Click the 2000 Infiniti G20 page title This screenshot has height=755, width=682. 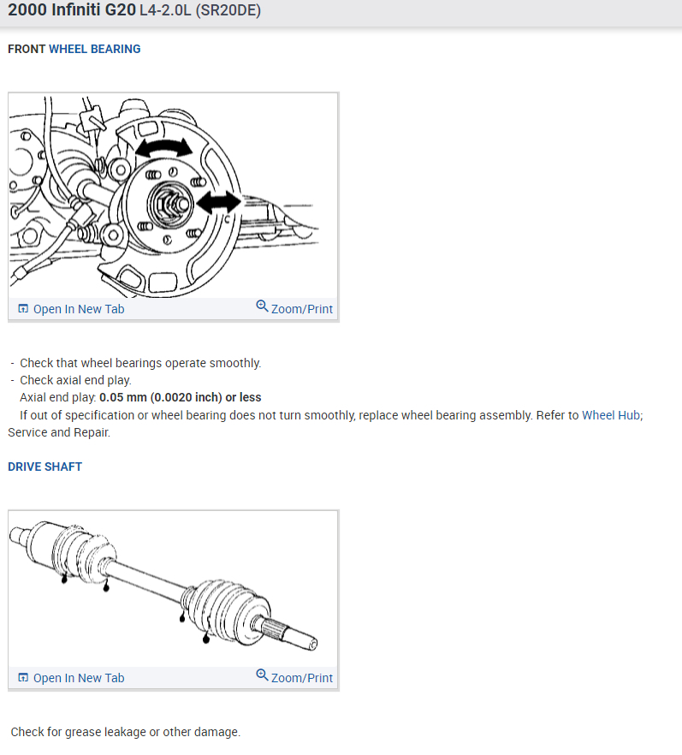pyautogui.click(x=72, y=10)
